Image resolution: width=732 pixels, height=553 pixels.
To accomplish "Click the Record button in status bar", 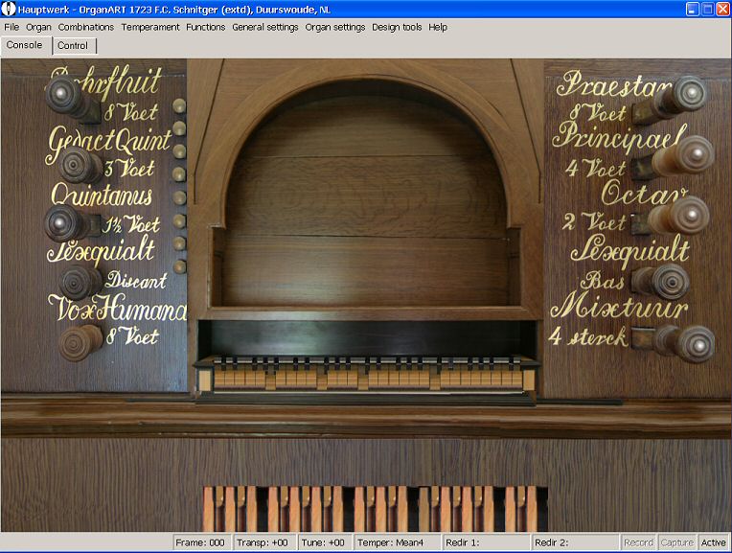I will point(639,542).
